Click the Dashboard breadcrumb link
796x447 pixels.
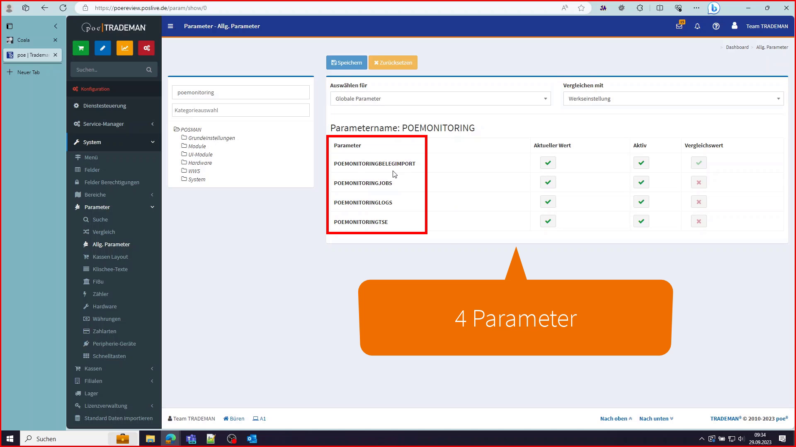(737, 47)
